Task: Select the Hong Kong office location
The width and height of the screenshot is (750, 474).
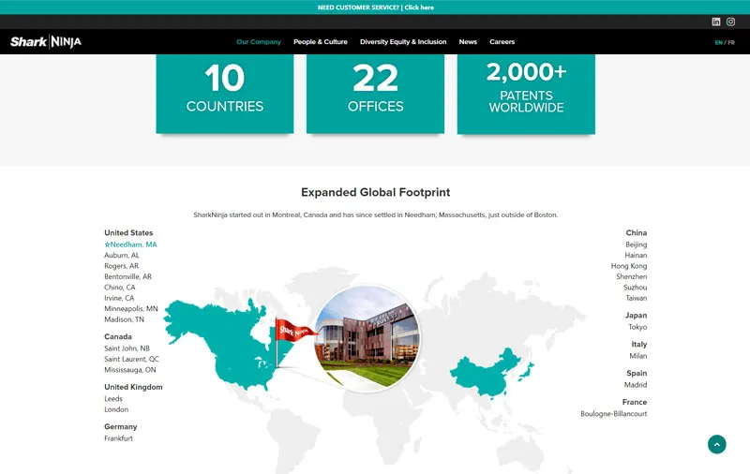Action: tap(628, 266)
